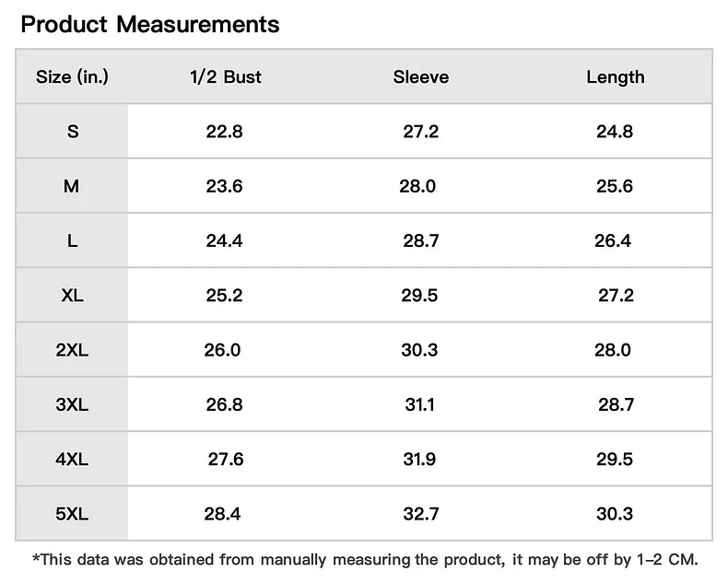Click the 26.4 length value for size L
Image resolution: width=728 pixels, height=583 pixels.
click(613, 241)
